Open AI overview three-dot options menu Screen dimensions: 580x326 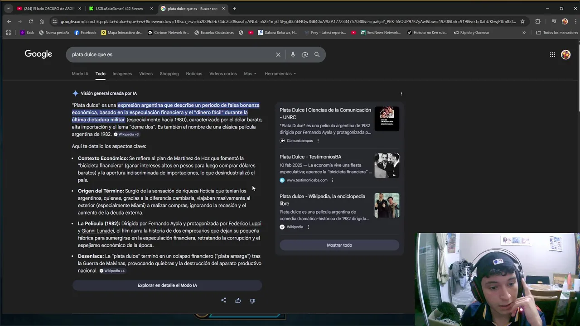(x=401, y=93)
